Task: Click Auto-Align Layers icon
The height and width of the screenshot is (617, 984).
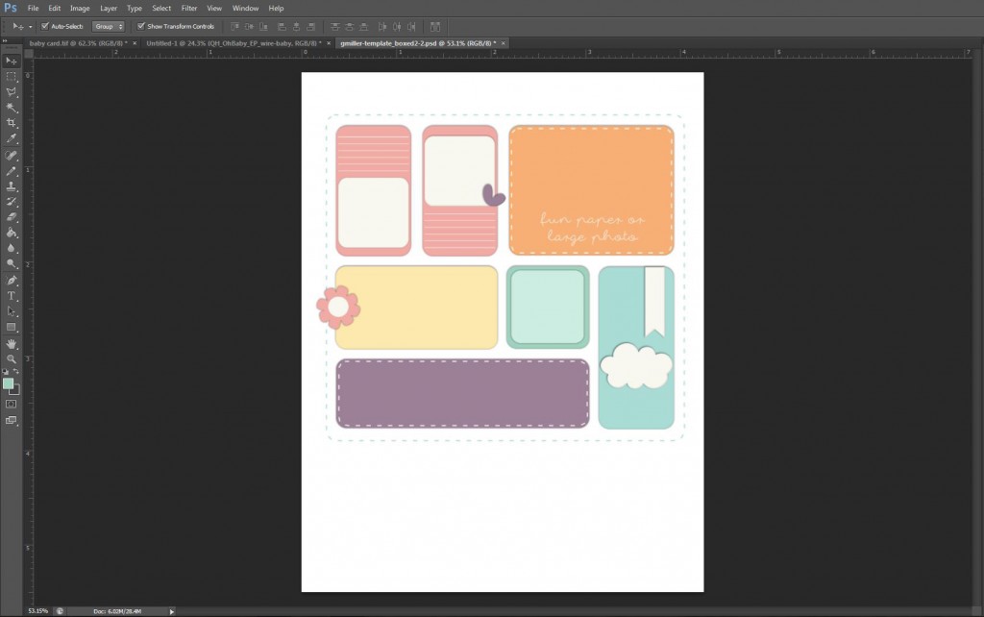Action: 435,26
